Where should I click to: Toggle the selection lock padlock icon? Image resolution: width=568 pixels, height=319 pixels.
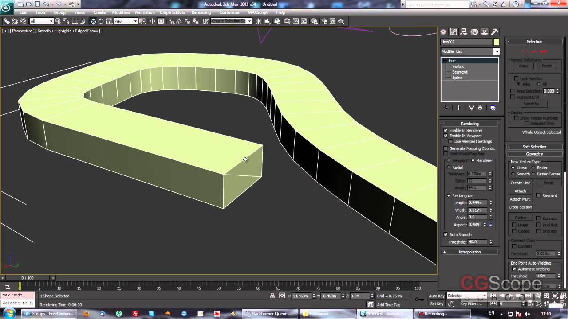click(272, 296)
